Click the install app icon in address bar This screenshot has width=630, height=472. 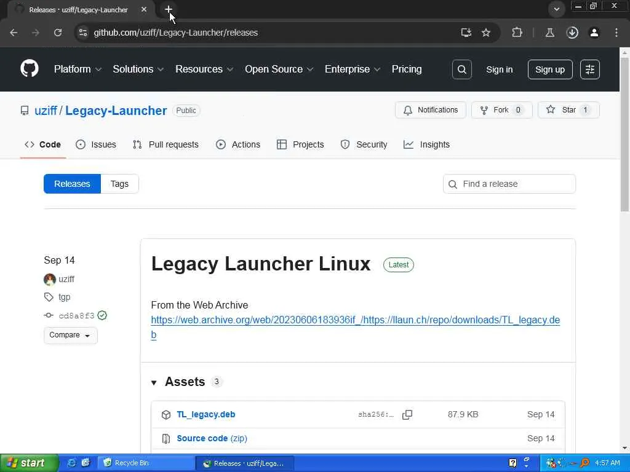[x=466, y=33]
